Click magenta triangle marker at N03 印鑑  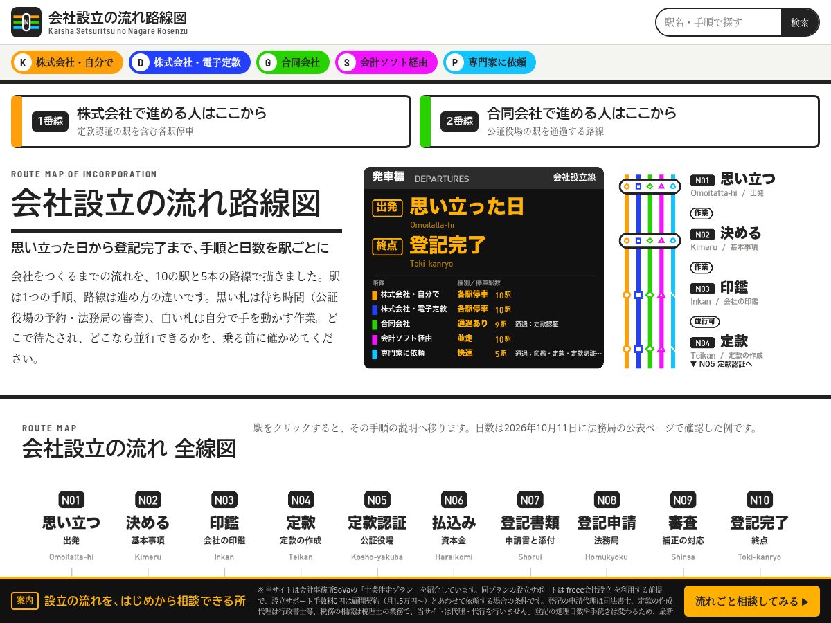click(661, 295)
